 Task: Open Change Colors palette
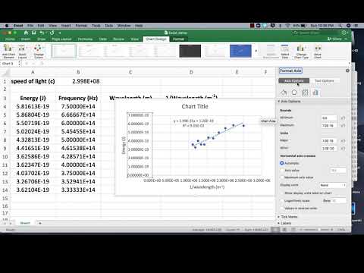pyautogui.click(x=39, y=52)
